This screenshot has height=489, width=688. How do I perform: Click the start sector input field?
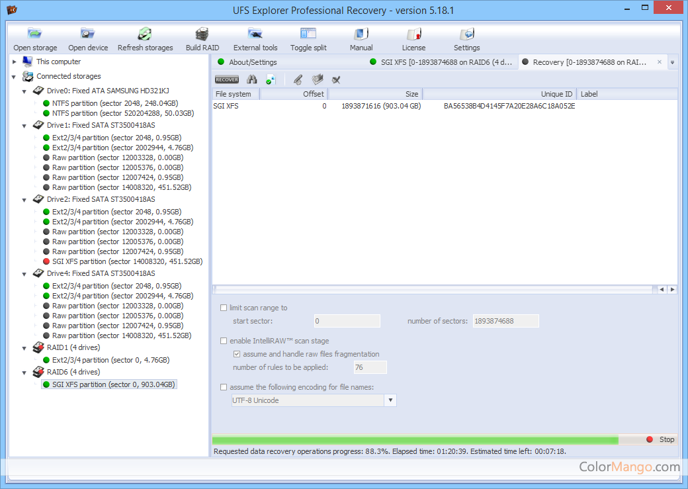pyautogui.click(x=347, y=321)
